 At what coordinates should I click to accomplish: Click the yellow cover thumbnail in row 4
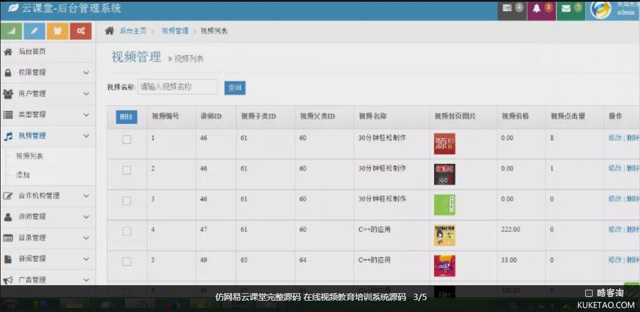pyautogui.click(x=444, y=235)
